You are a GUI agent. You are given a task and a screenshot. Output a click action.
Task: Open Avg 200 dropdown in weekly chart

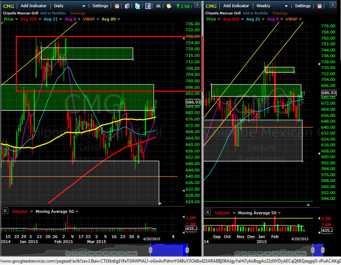point(242,19)
